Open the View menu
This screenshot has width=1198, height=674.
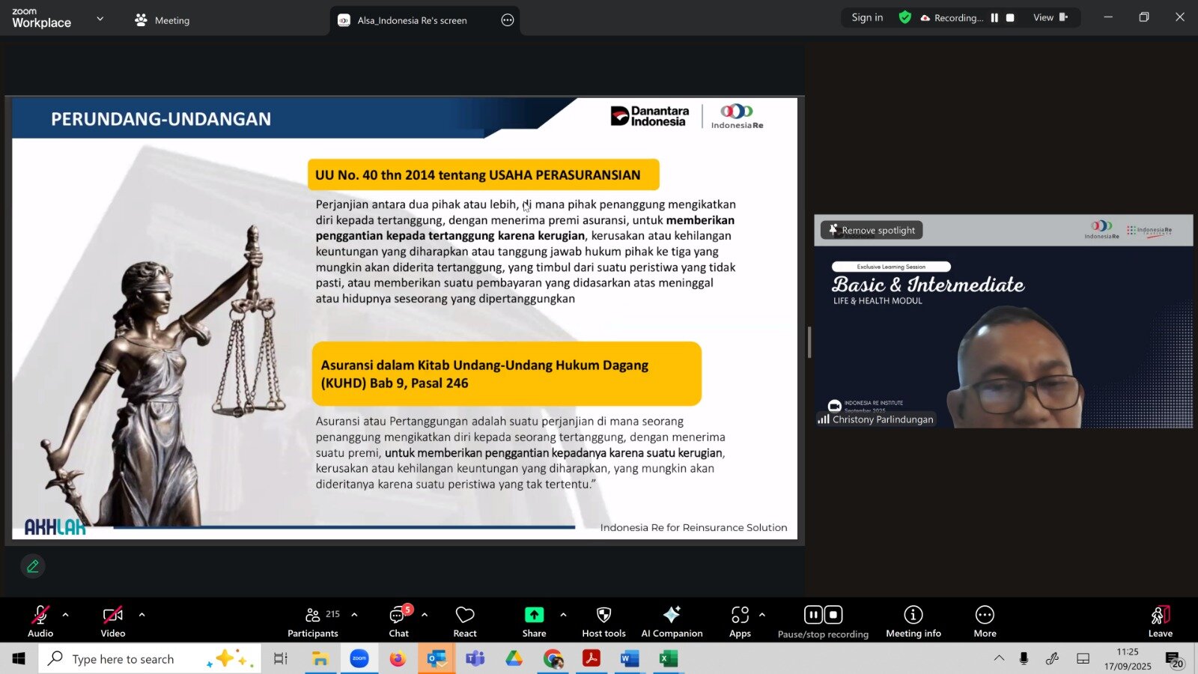point(1050,17)
